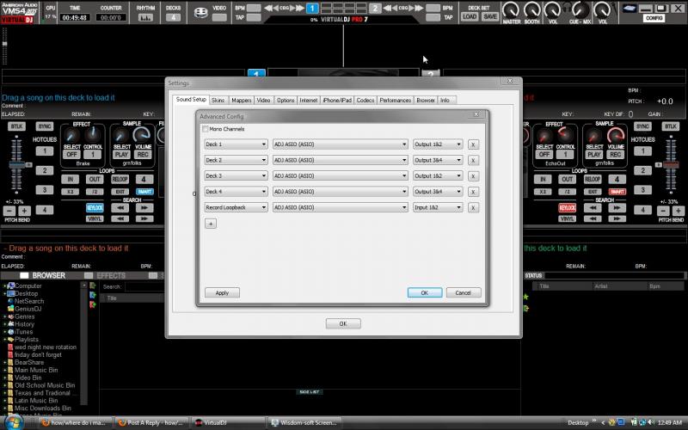Open the Options tab
Image resolution: width=688 pixels, height=430 pixels.
tap(286, 100)
